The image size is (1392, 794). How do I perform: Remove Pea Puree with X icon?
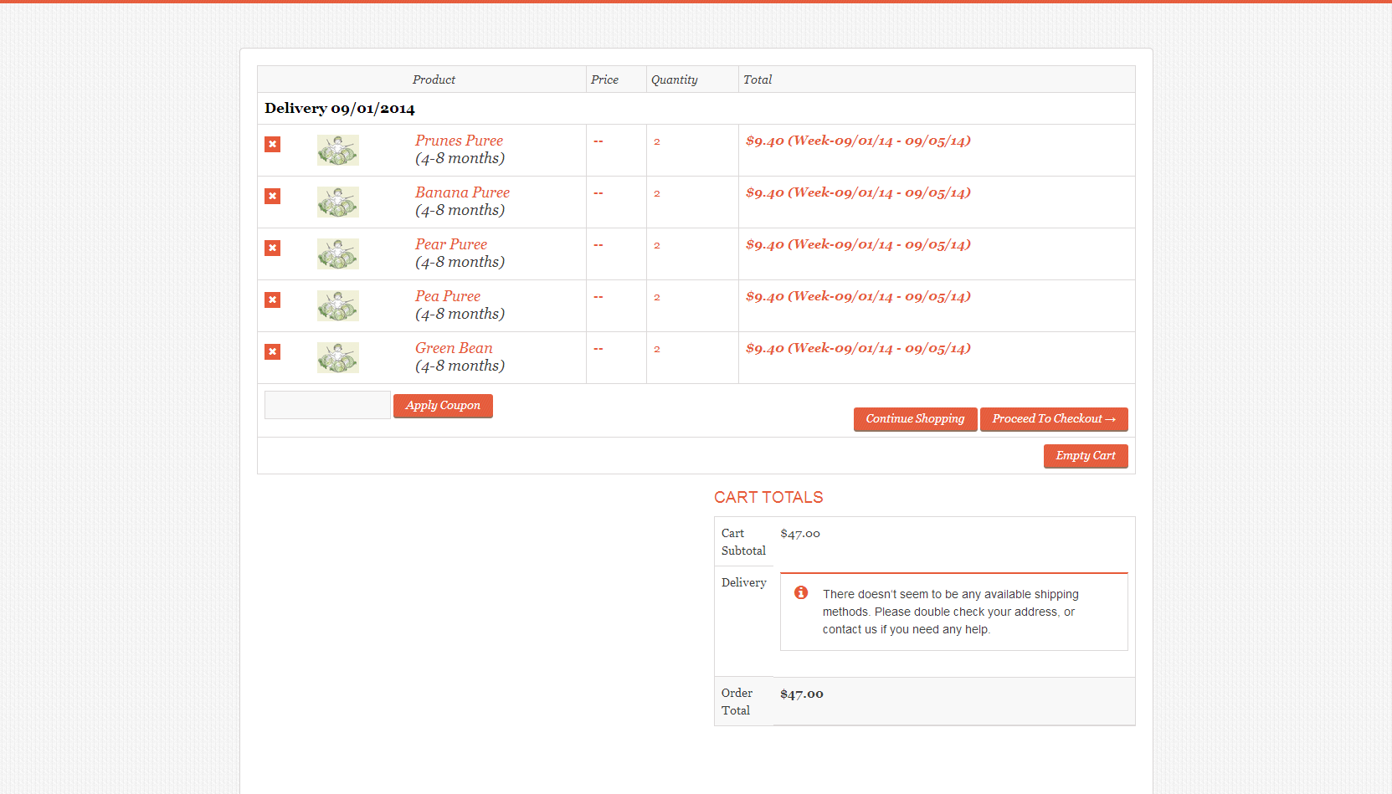(x=272, y=300)
